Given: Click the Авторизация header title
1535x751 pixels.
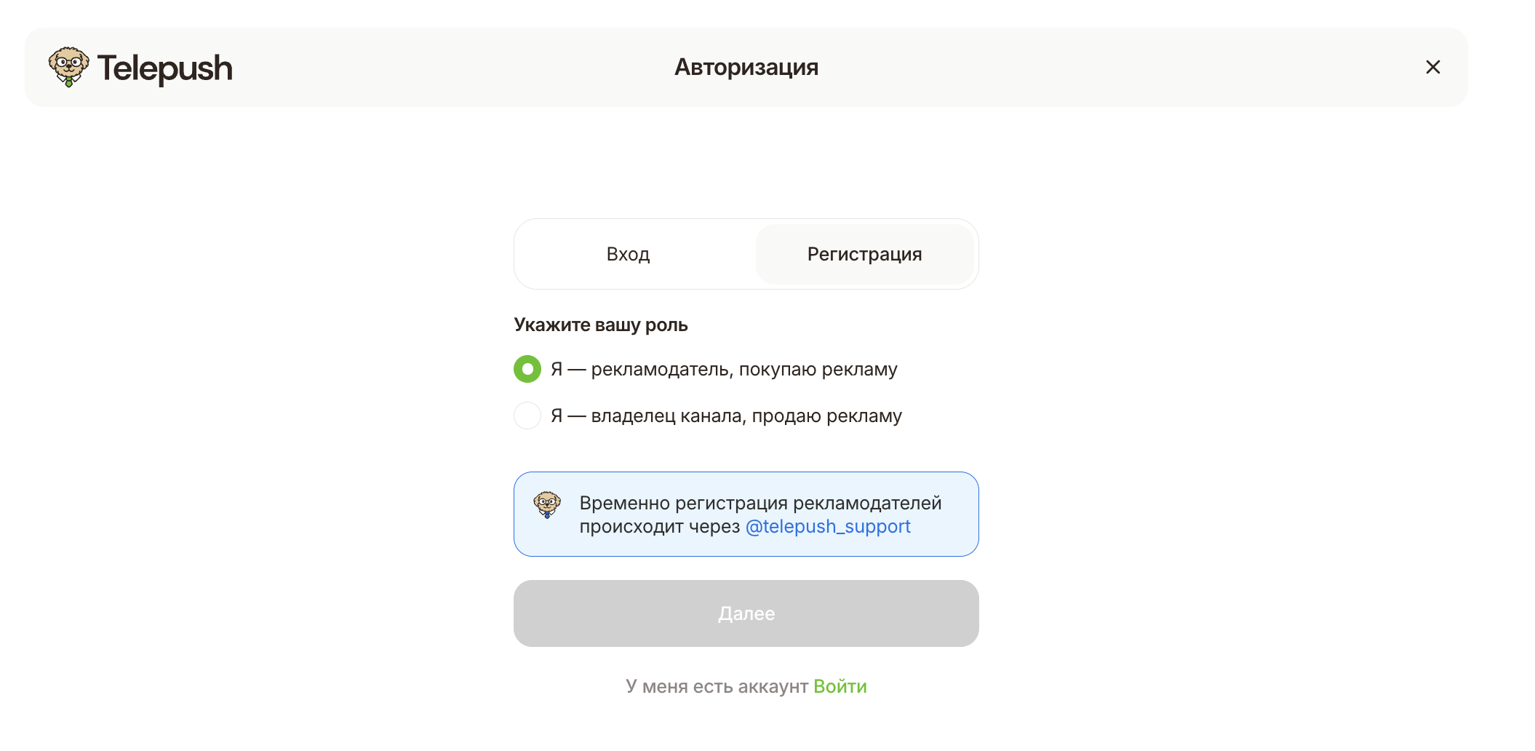Looking at the screenshot, I should pyautogui.click(x=746, y=67).
